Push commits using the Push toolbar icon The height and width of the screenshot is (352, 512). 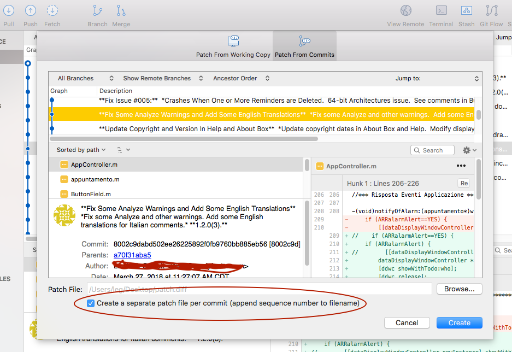tap(30, 11)
